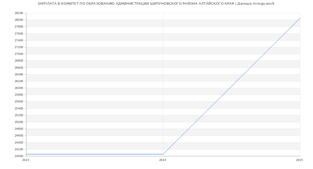This screenshot has height=169, width=313.
Task: Click y-axis value 27200
Action: point(19,47)
